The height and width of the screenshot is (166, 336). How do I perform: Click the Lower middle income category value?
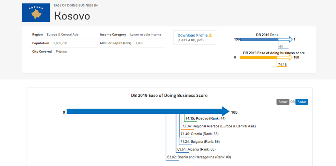click(x=146, y=34)
